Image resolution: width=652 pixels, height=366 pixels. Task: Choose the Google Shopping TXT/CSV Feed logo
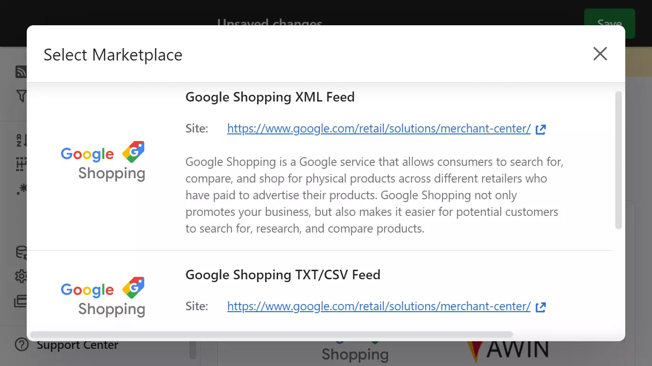click(103, 297)
